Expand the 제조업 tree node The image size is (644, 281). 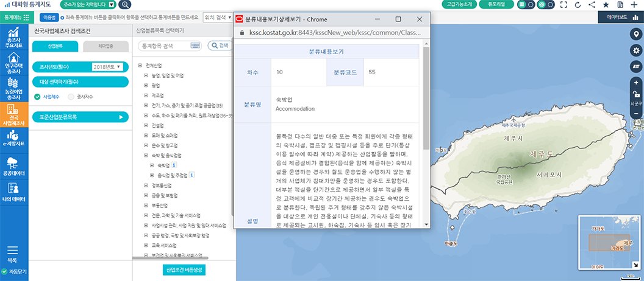146,95
